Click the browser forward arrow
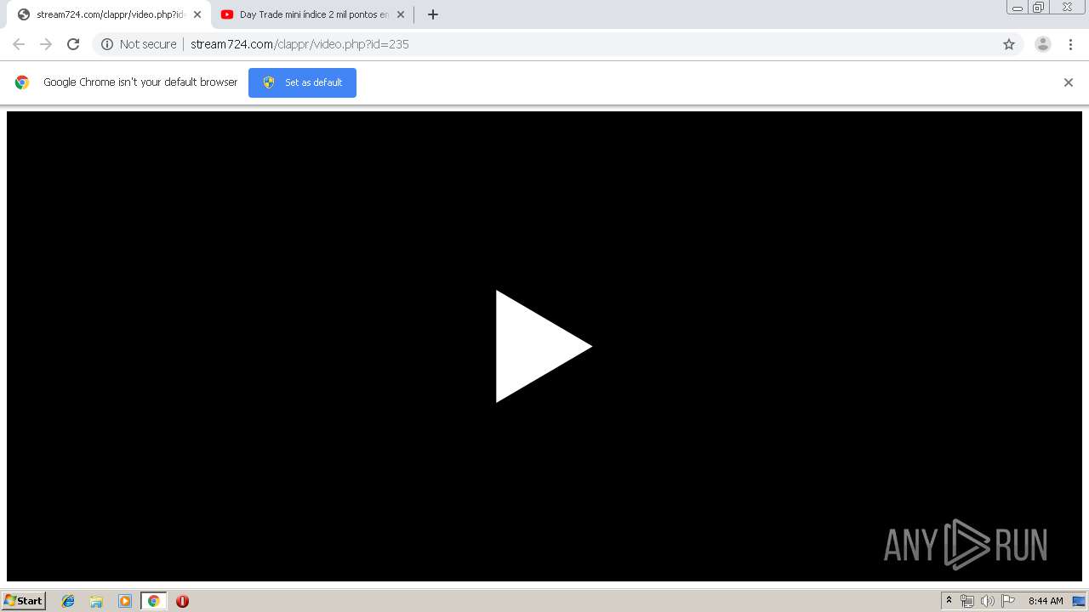1089x612 pixels. click(46, 44)
